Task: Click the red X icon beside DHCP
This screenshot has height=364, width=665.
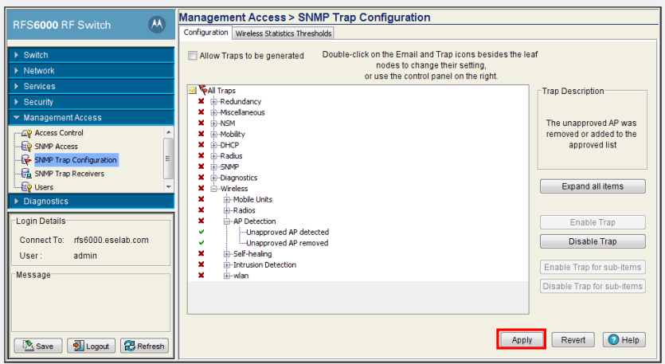Action: click(x=201, y=145)
